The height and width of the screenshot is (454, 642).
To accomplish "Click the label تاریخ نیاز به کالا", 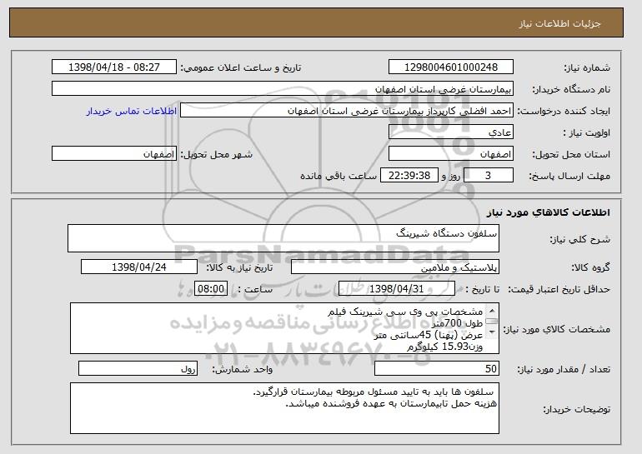I will coord(239,267).
